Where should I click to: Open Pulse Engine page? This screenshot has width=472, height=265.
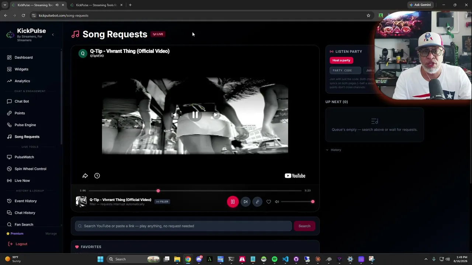click(x=25, y=125)
